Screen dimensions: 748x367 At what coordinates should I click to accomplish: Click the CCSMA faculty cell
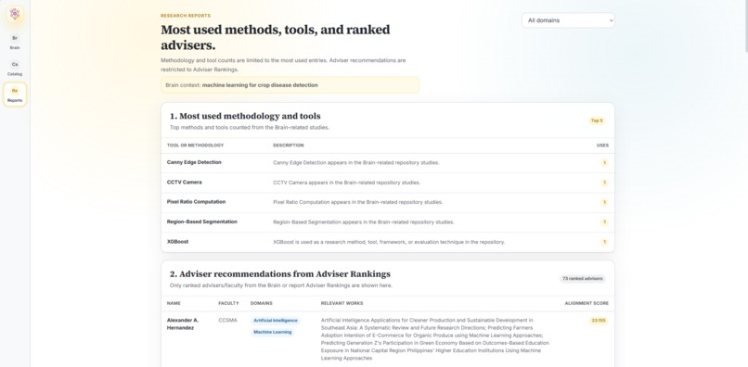[x=227, y=321]
